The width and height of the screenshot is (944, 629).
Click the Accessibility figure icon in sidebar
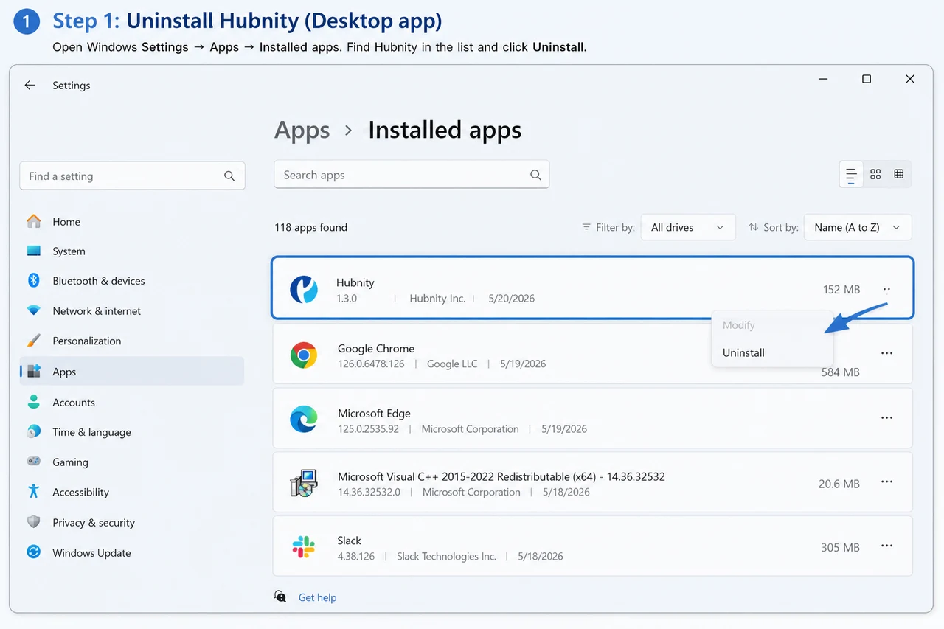[x=33, y=492]
